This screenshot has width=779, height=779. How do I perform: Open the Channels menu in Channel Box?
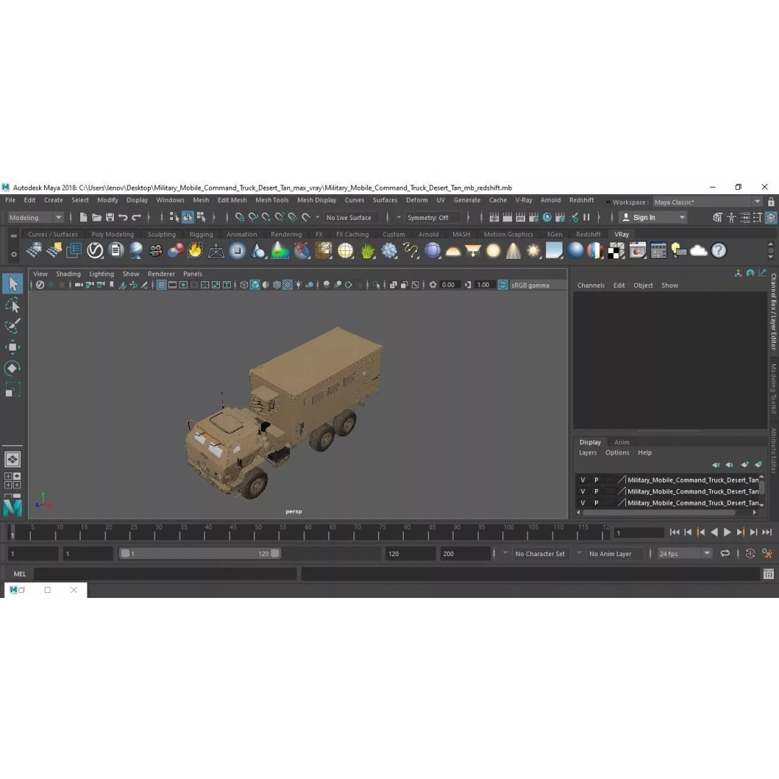(591, 285)
